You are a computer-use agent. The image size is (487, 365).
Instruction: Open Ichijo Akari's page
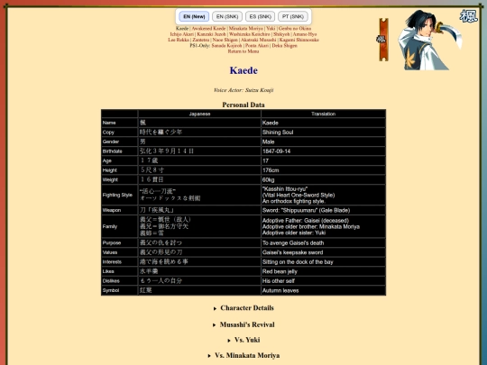pyautogui.click(x=181, y=34)
